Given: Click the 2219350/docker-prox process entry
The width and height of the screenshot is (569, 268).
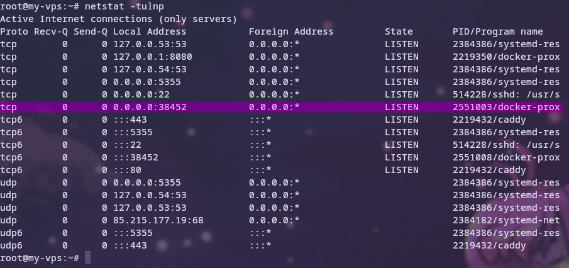Looking at the screenshot, I should coord(506,57).
